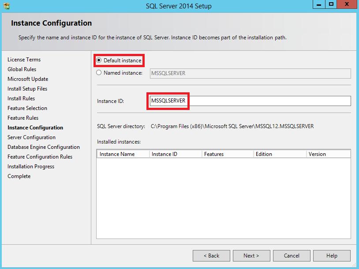
Task: Click the Feature Configuration Rules step
Action: 40,157
